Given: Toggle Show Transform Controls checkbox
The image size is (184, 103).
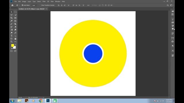Looking at the screenshot, I should tap(40, 5).
